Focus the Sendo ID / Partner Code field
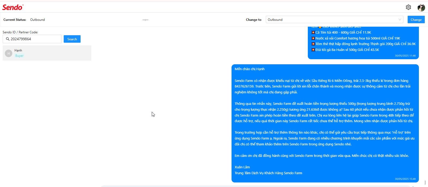The width and height of the screenshot is (428, 187). pos(32,39)
